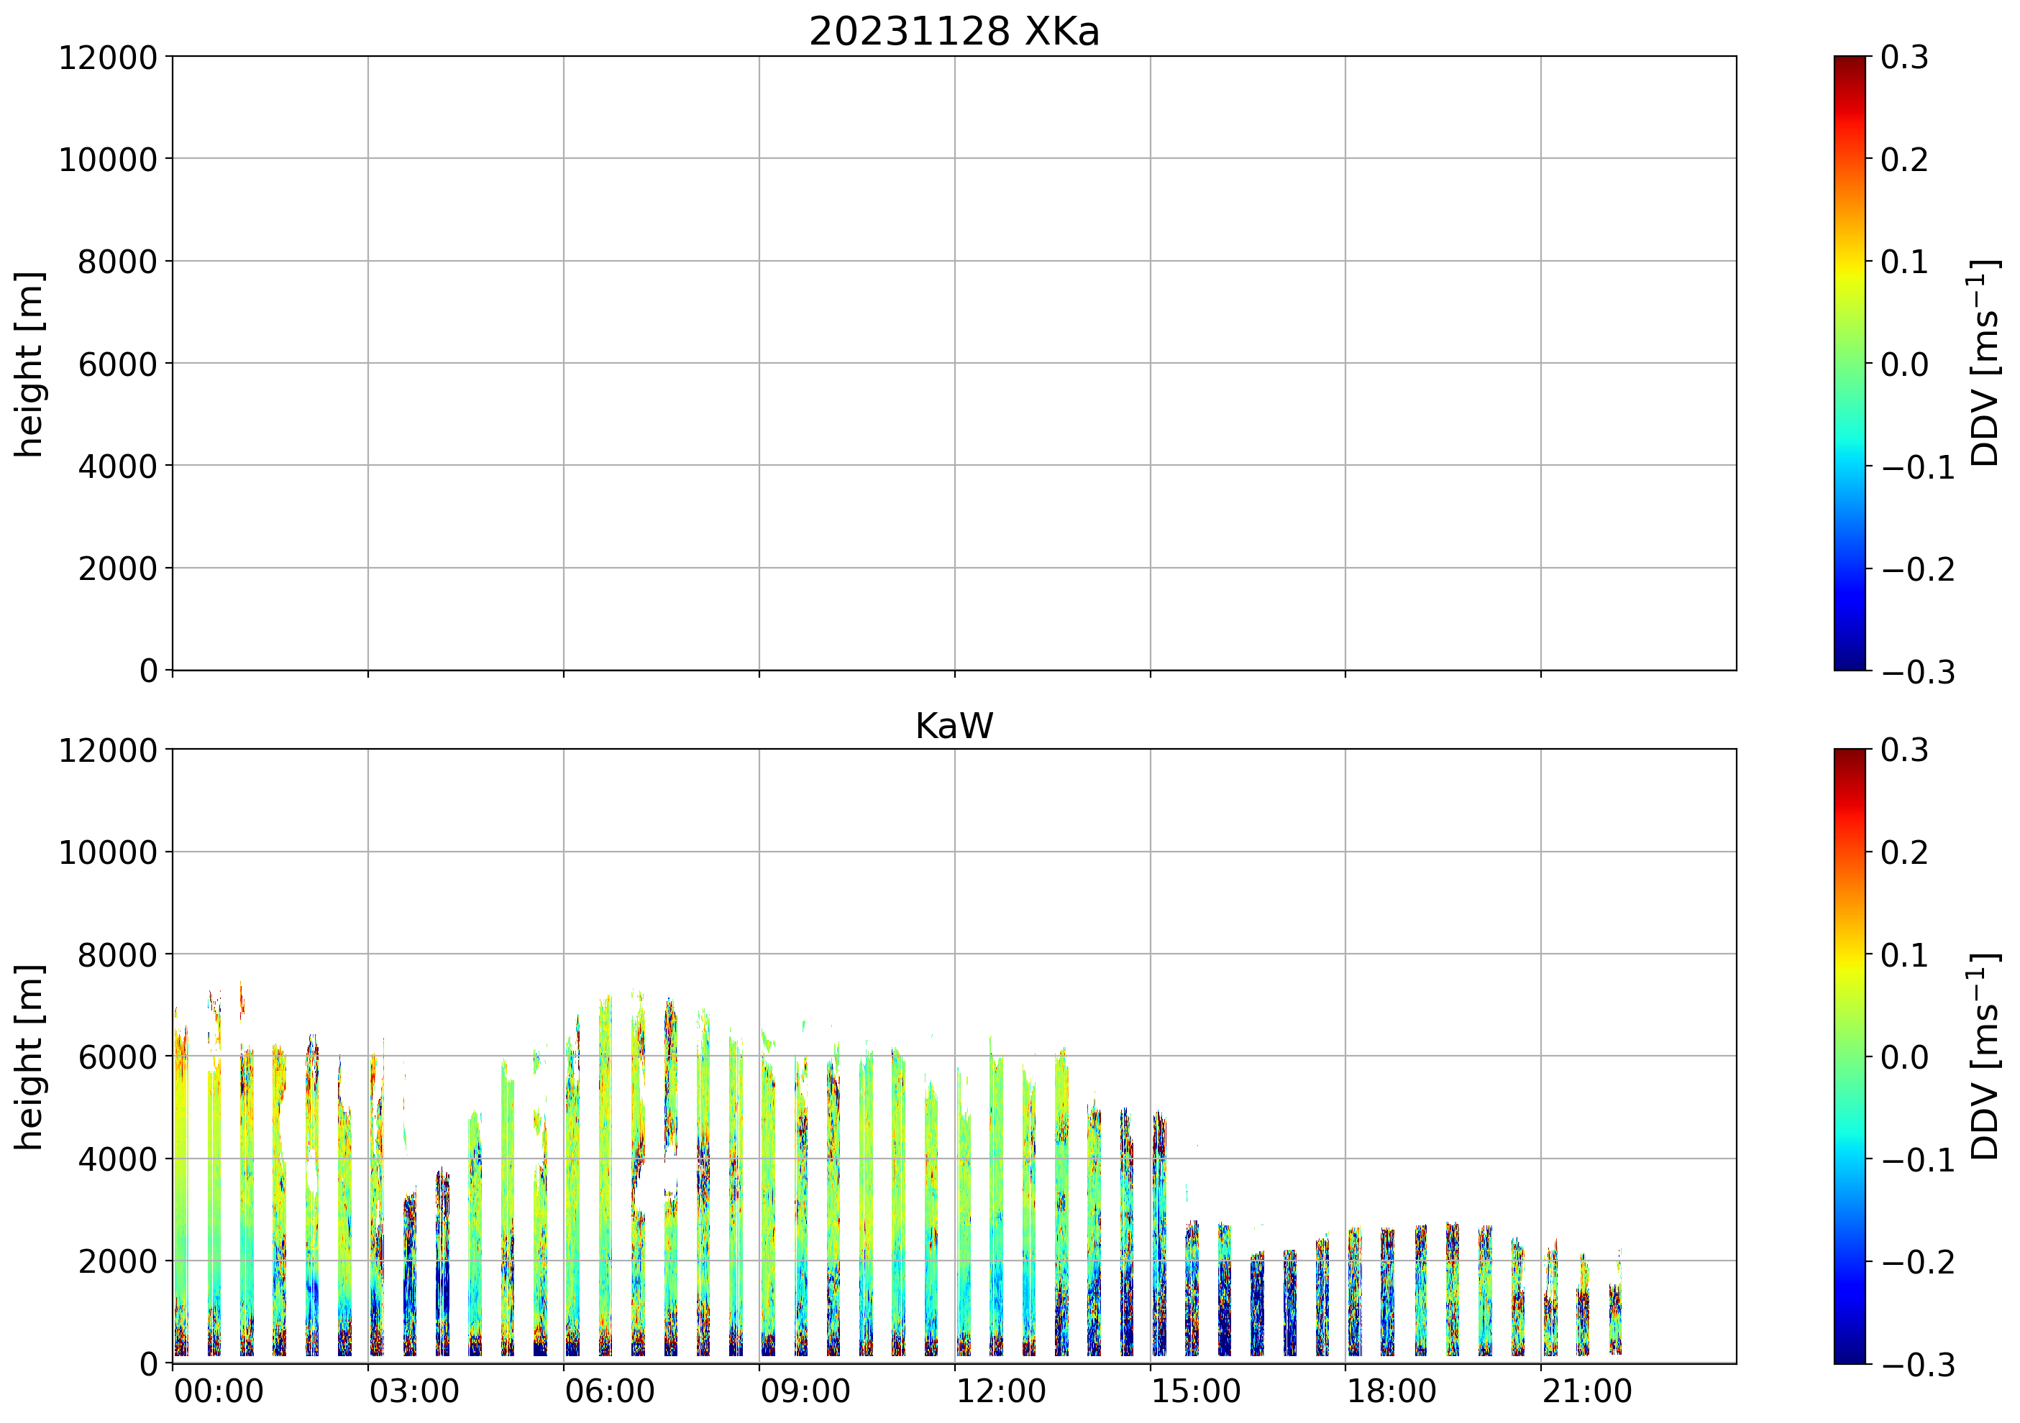Click the 0.0 tick on top colorbar
Viewport: 2020px width, 1423px height.
click(x=1904, y=363)
